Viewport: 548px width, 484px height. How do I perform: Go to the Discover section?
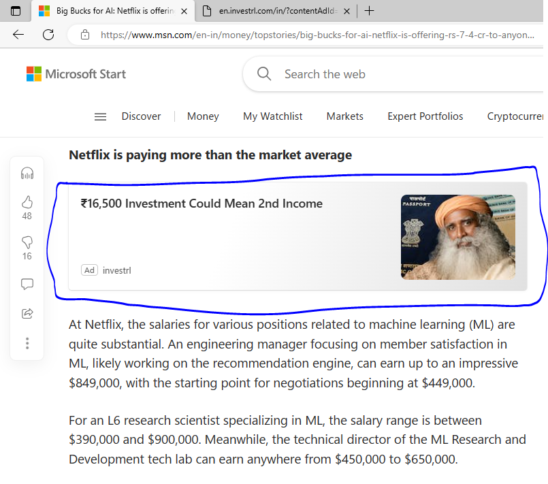141,116
